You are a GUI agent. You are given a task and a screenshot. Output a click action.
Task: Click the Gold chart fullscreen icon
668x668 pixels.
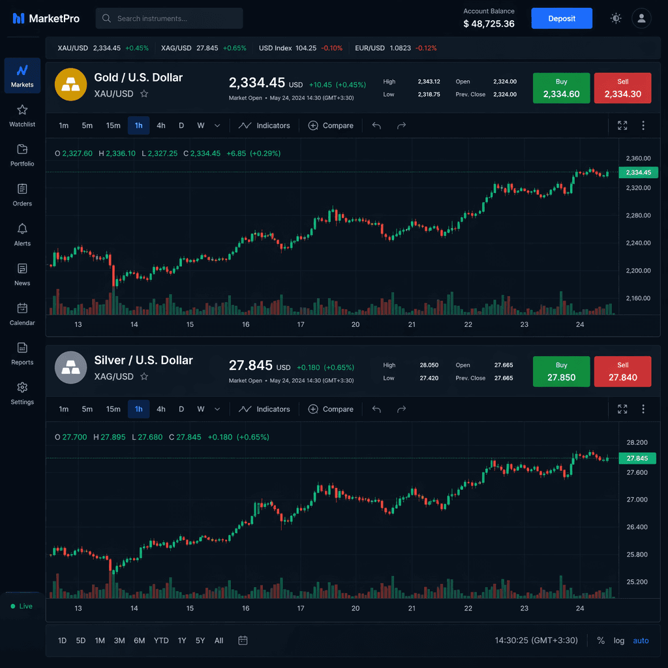tap(622, 125)
